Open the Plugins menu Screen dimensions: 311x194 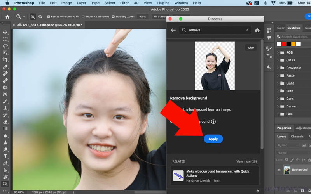click(163, 3)
